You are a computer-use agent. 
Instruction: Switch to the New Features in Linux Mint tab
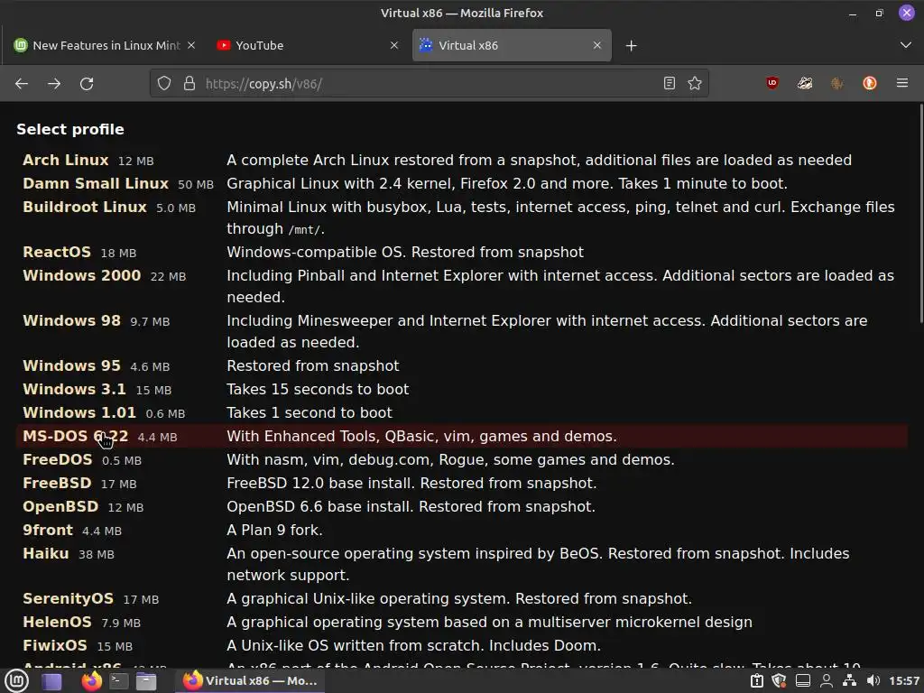[x=106, y=45]
